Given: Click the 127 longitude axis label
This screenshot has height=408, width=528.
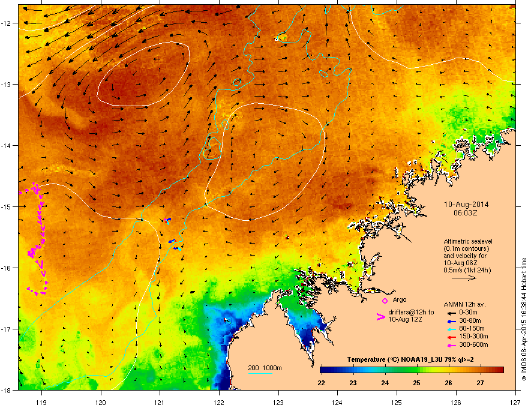Looking at the screenshot, I should pos(515,402).
